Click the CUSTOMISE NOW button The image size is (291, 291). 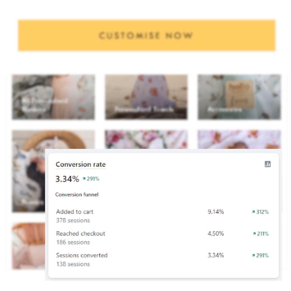pos(147,35)
